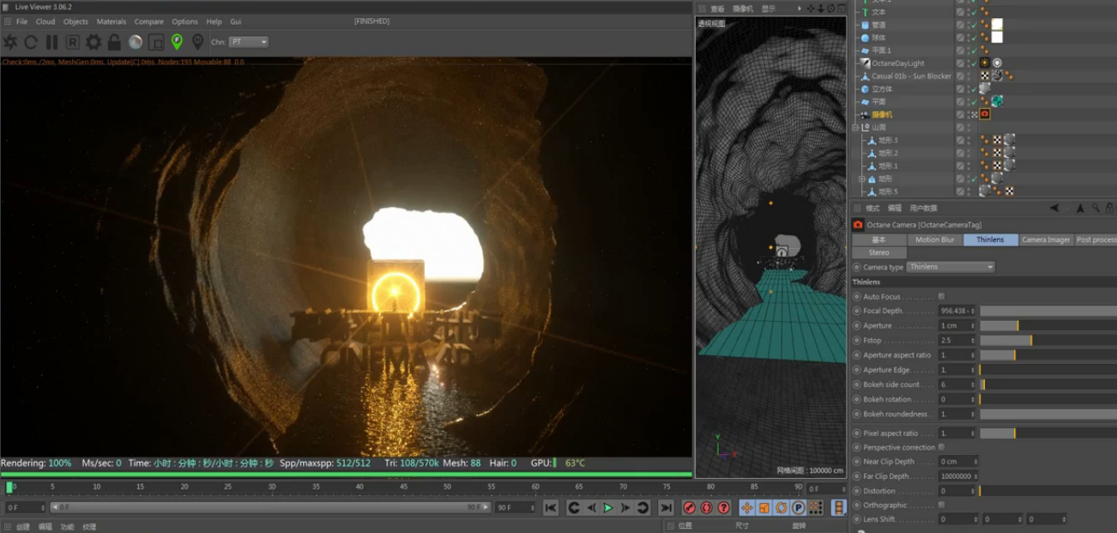Click the film strip timeline icon
This screenshot has width=1117, height=533.
coord(839,508)
